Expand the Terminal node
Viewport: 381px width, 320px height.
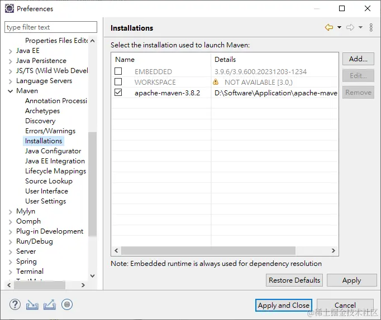coord(10,272)
